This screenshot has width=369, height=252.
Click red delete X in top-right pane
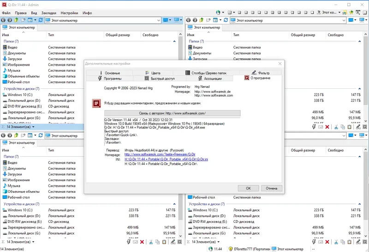click(x=327, y=127)
